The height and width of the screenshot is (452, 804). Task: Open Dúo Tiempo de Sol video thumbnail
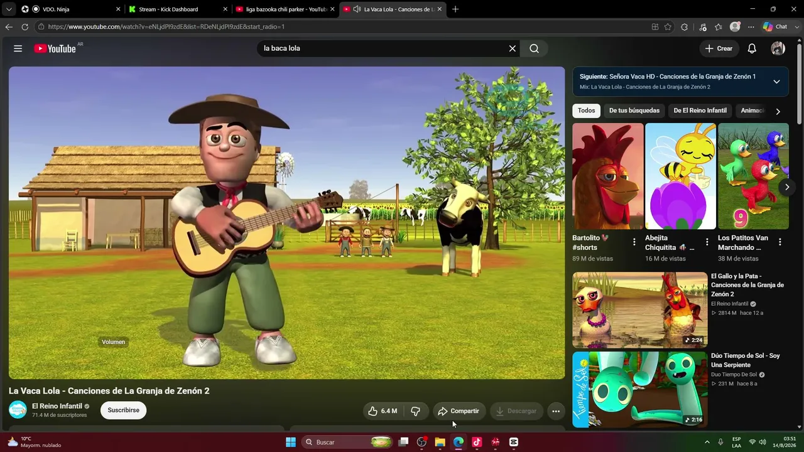tap(639, 390)
